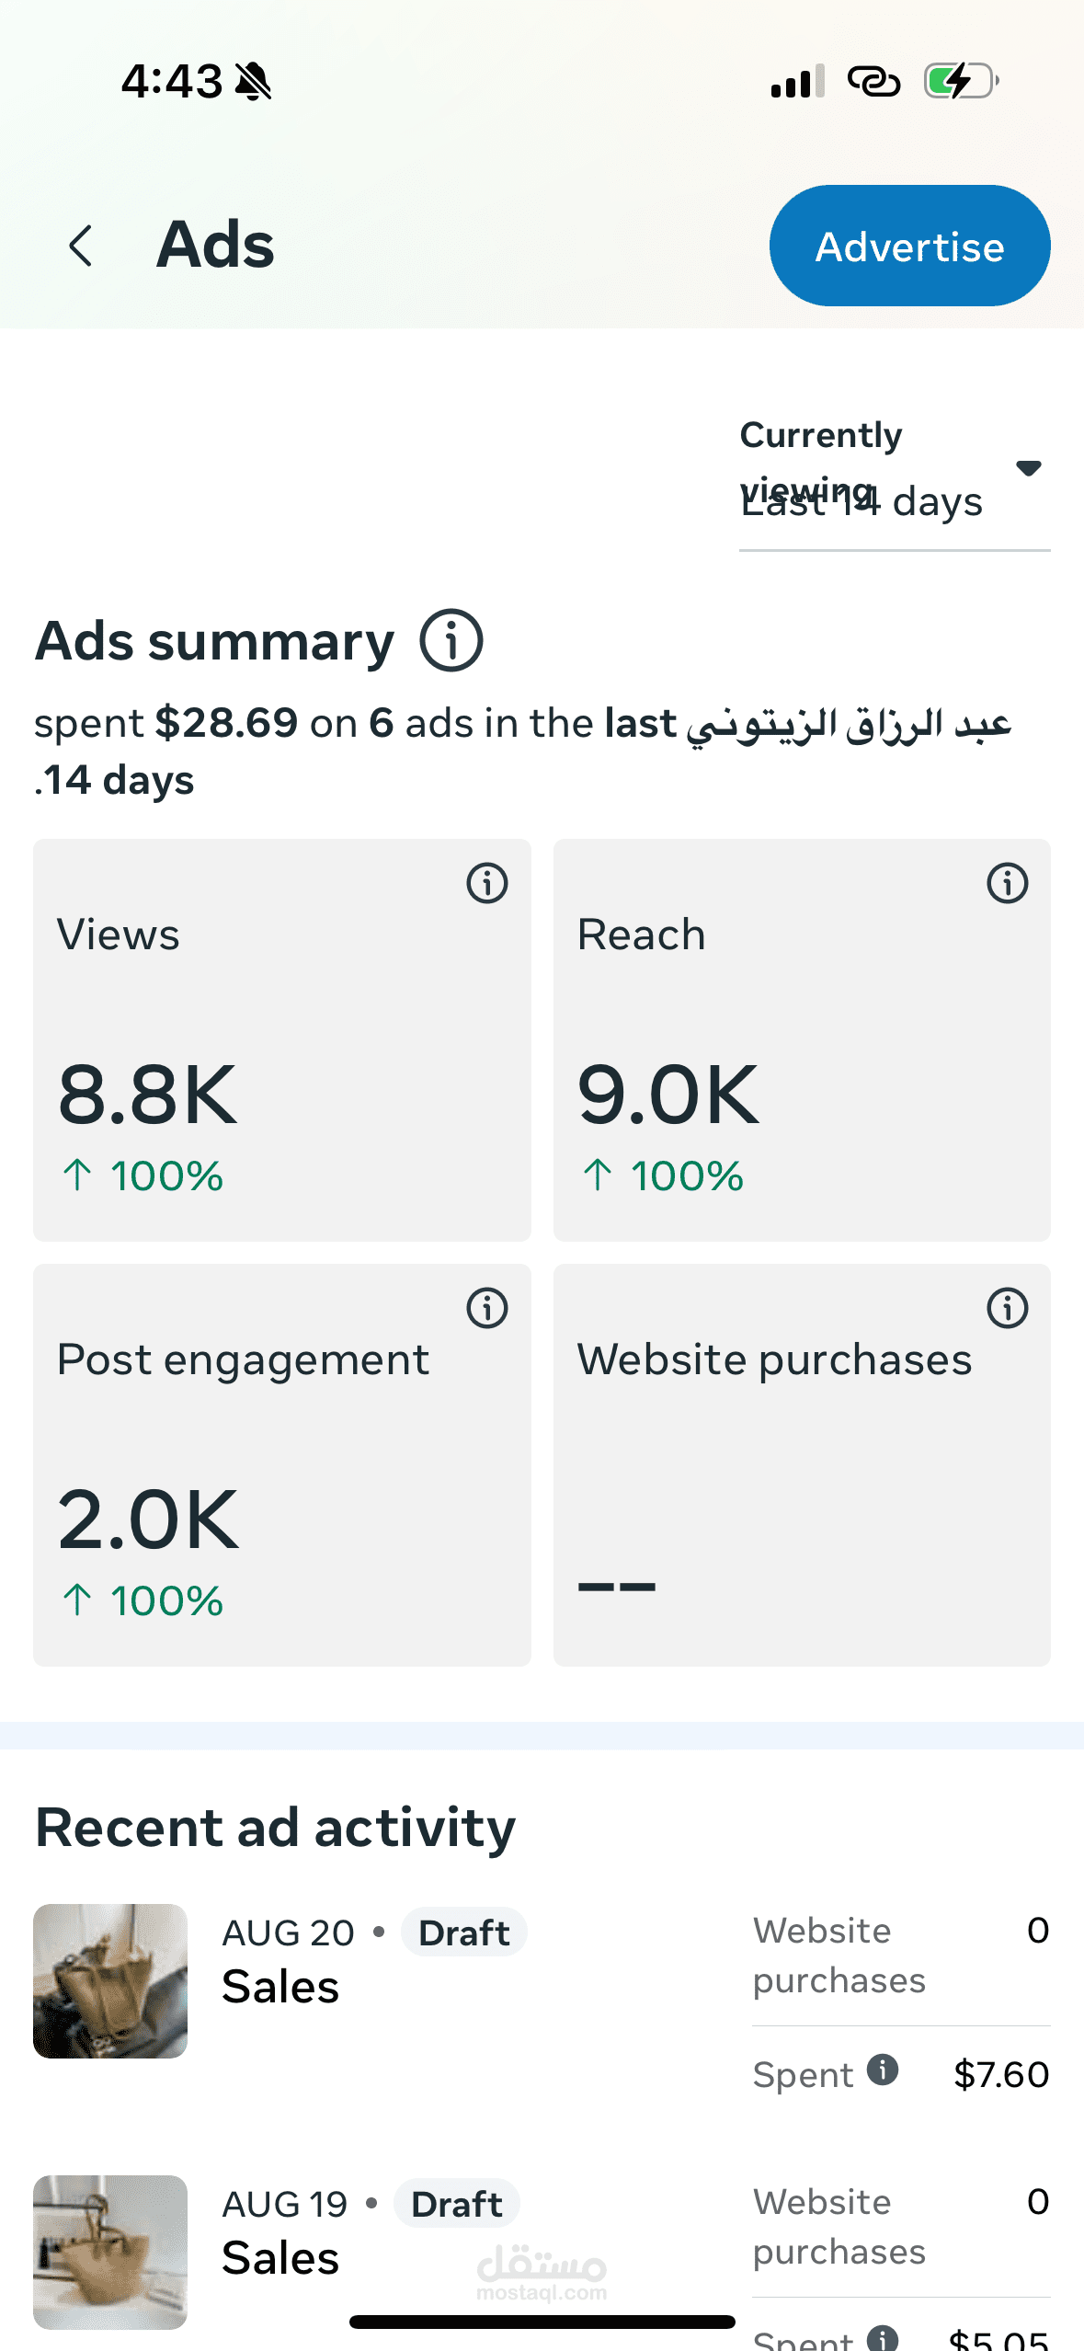Tap the dropdown arrow beside Last 14 days
The image size is (1084, 2351).
(1028, 468)
